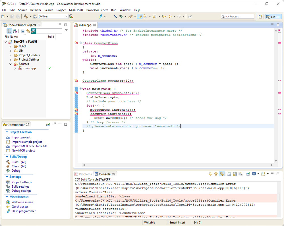Expand the Project_Headers folder
This screenshot has height=226, width=284.
[11, 55]
